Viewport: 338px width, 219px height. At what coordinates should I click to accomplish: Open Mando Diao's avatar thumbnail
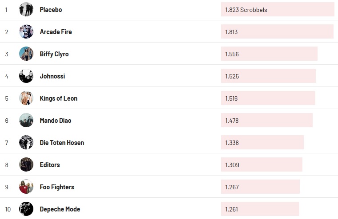tap(26, 120)
